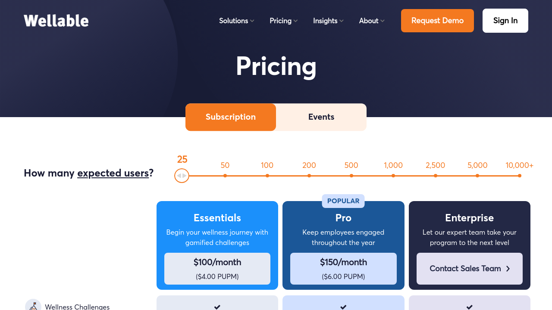Open the Sign In page
The image size is (552, 310).
coord(505,21)
